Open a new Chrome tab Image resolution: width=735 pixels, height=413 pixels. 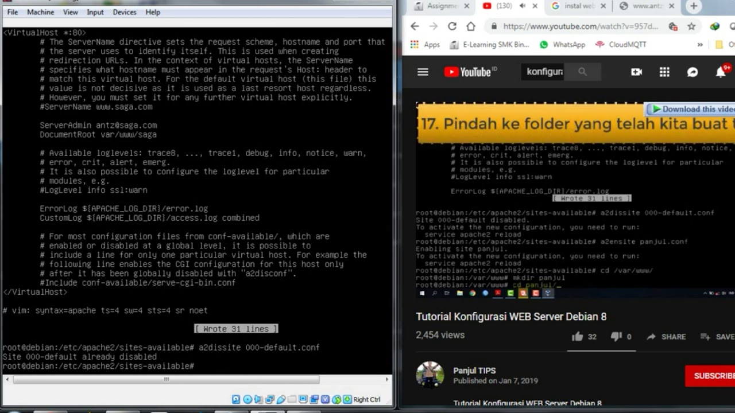694,6
